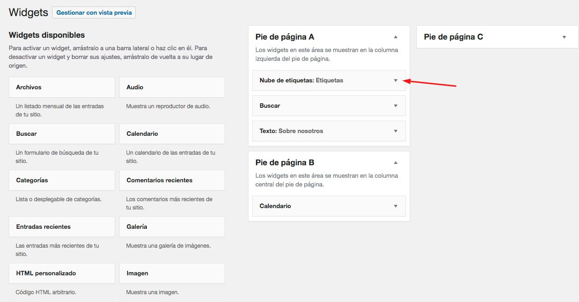Collapse the 'Pie de página A' section

(395, 36)
